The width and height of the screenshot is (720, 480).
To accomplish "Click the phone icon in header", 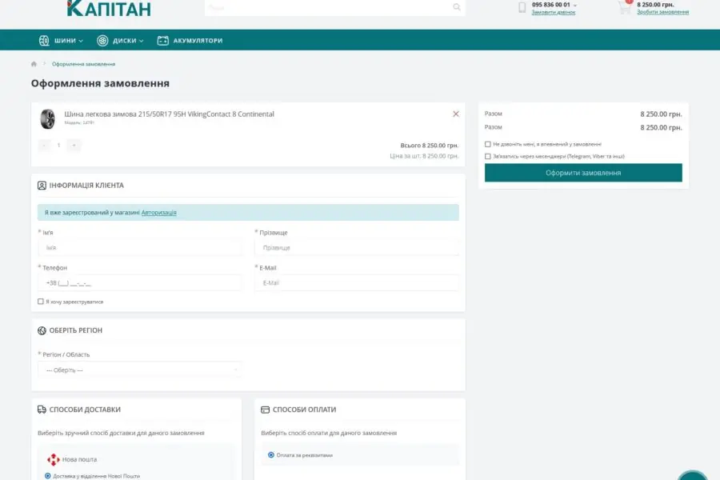I will click(x=522, y=8).
